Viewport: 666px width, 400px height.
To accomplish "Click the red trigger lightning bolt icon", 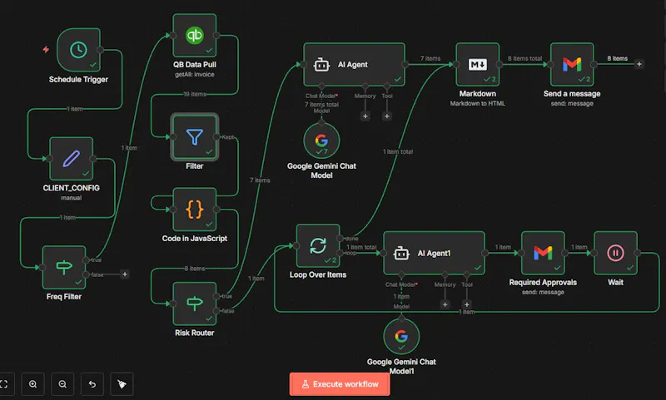I will (46, 50).
